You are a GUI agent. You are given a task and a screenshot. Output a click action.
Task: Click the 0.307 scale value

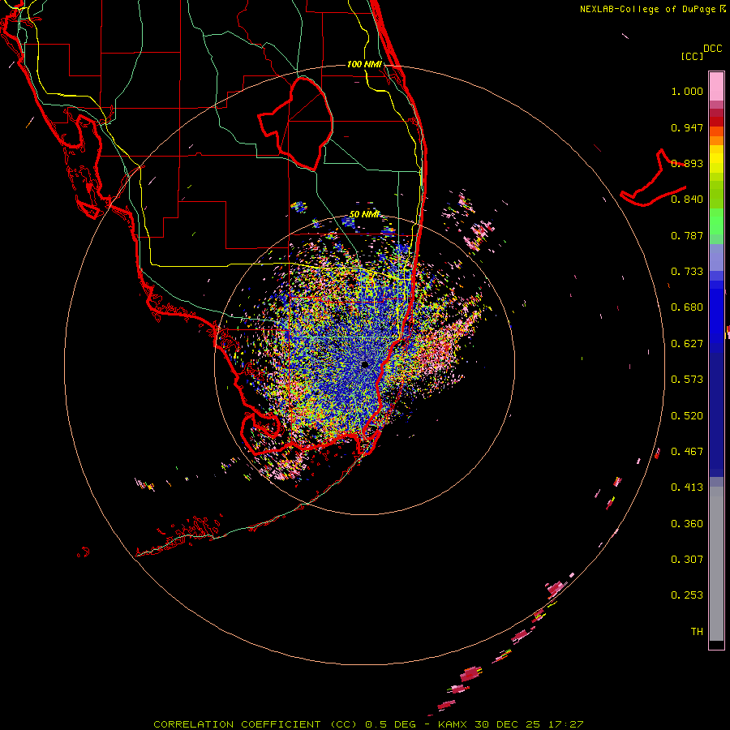(x=687, y=559)
